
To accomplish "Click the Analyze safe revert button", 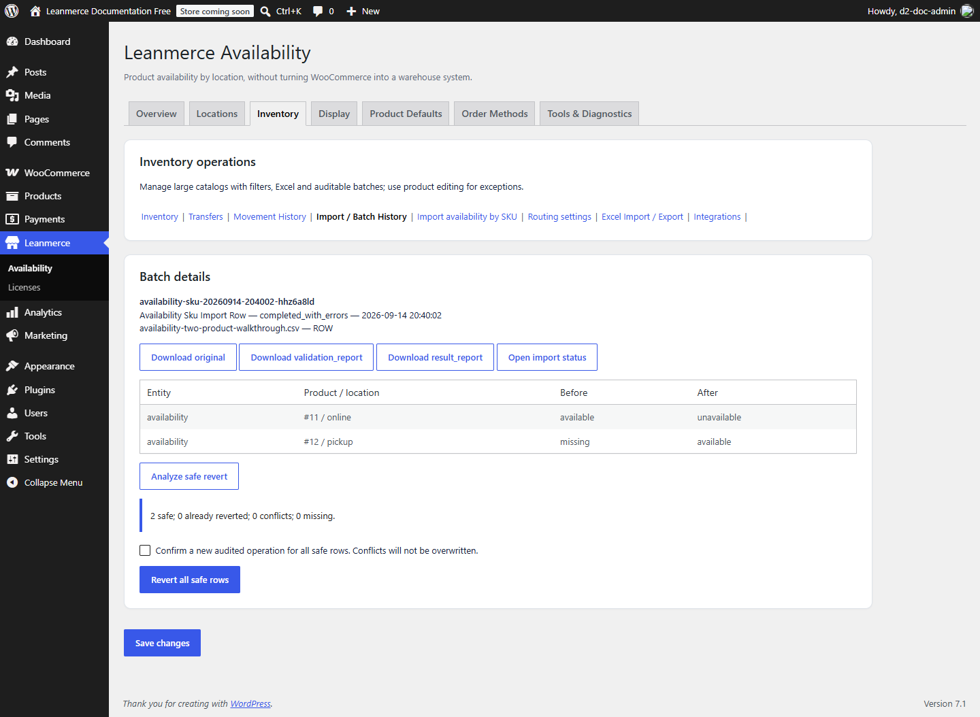I will (189, 476).
